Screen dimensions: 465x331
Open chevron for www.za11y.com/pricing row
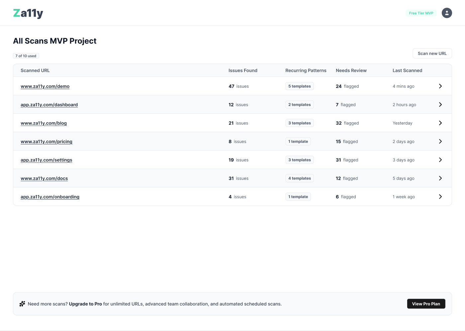(440, 142)
